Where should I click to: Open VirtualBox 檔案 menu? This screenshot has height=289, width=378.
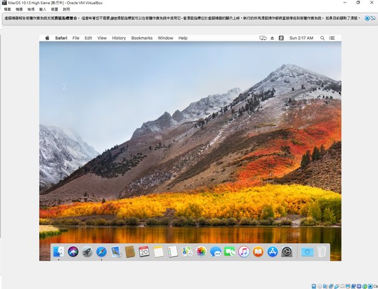pos(8,9)
